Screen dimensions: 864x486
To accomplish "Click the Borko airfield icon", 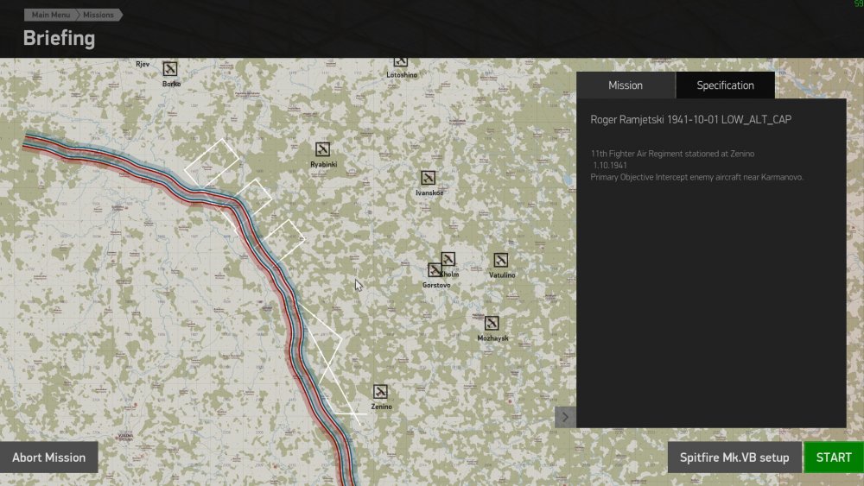I will click(x=169, y=69).
